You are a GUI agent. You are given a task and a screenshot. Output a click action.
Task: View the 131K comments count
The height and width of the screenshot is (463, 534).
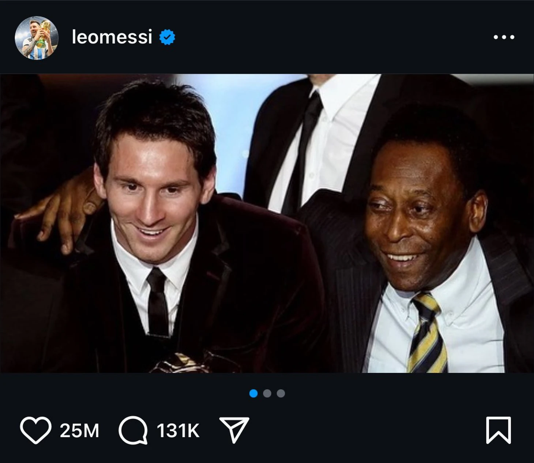tap(178, 431)
